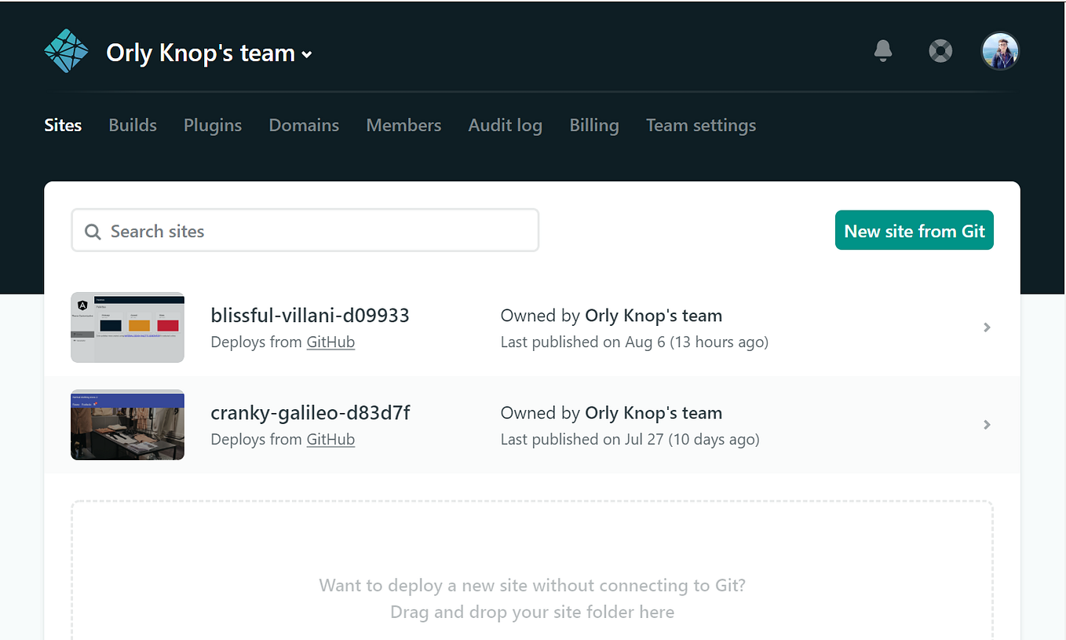Go to Team settings
Viewport: 1066px width, 640px height.
pyautogui.click(x=700, y=125)
